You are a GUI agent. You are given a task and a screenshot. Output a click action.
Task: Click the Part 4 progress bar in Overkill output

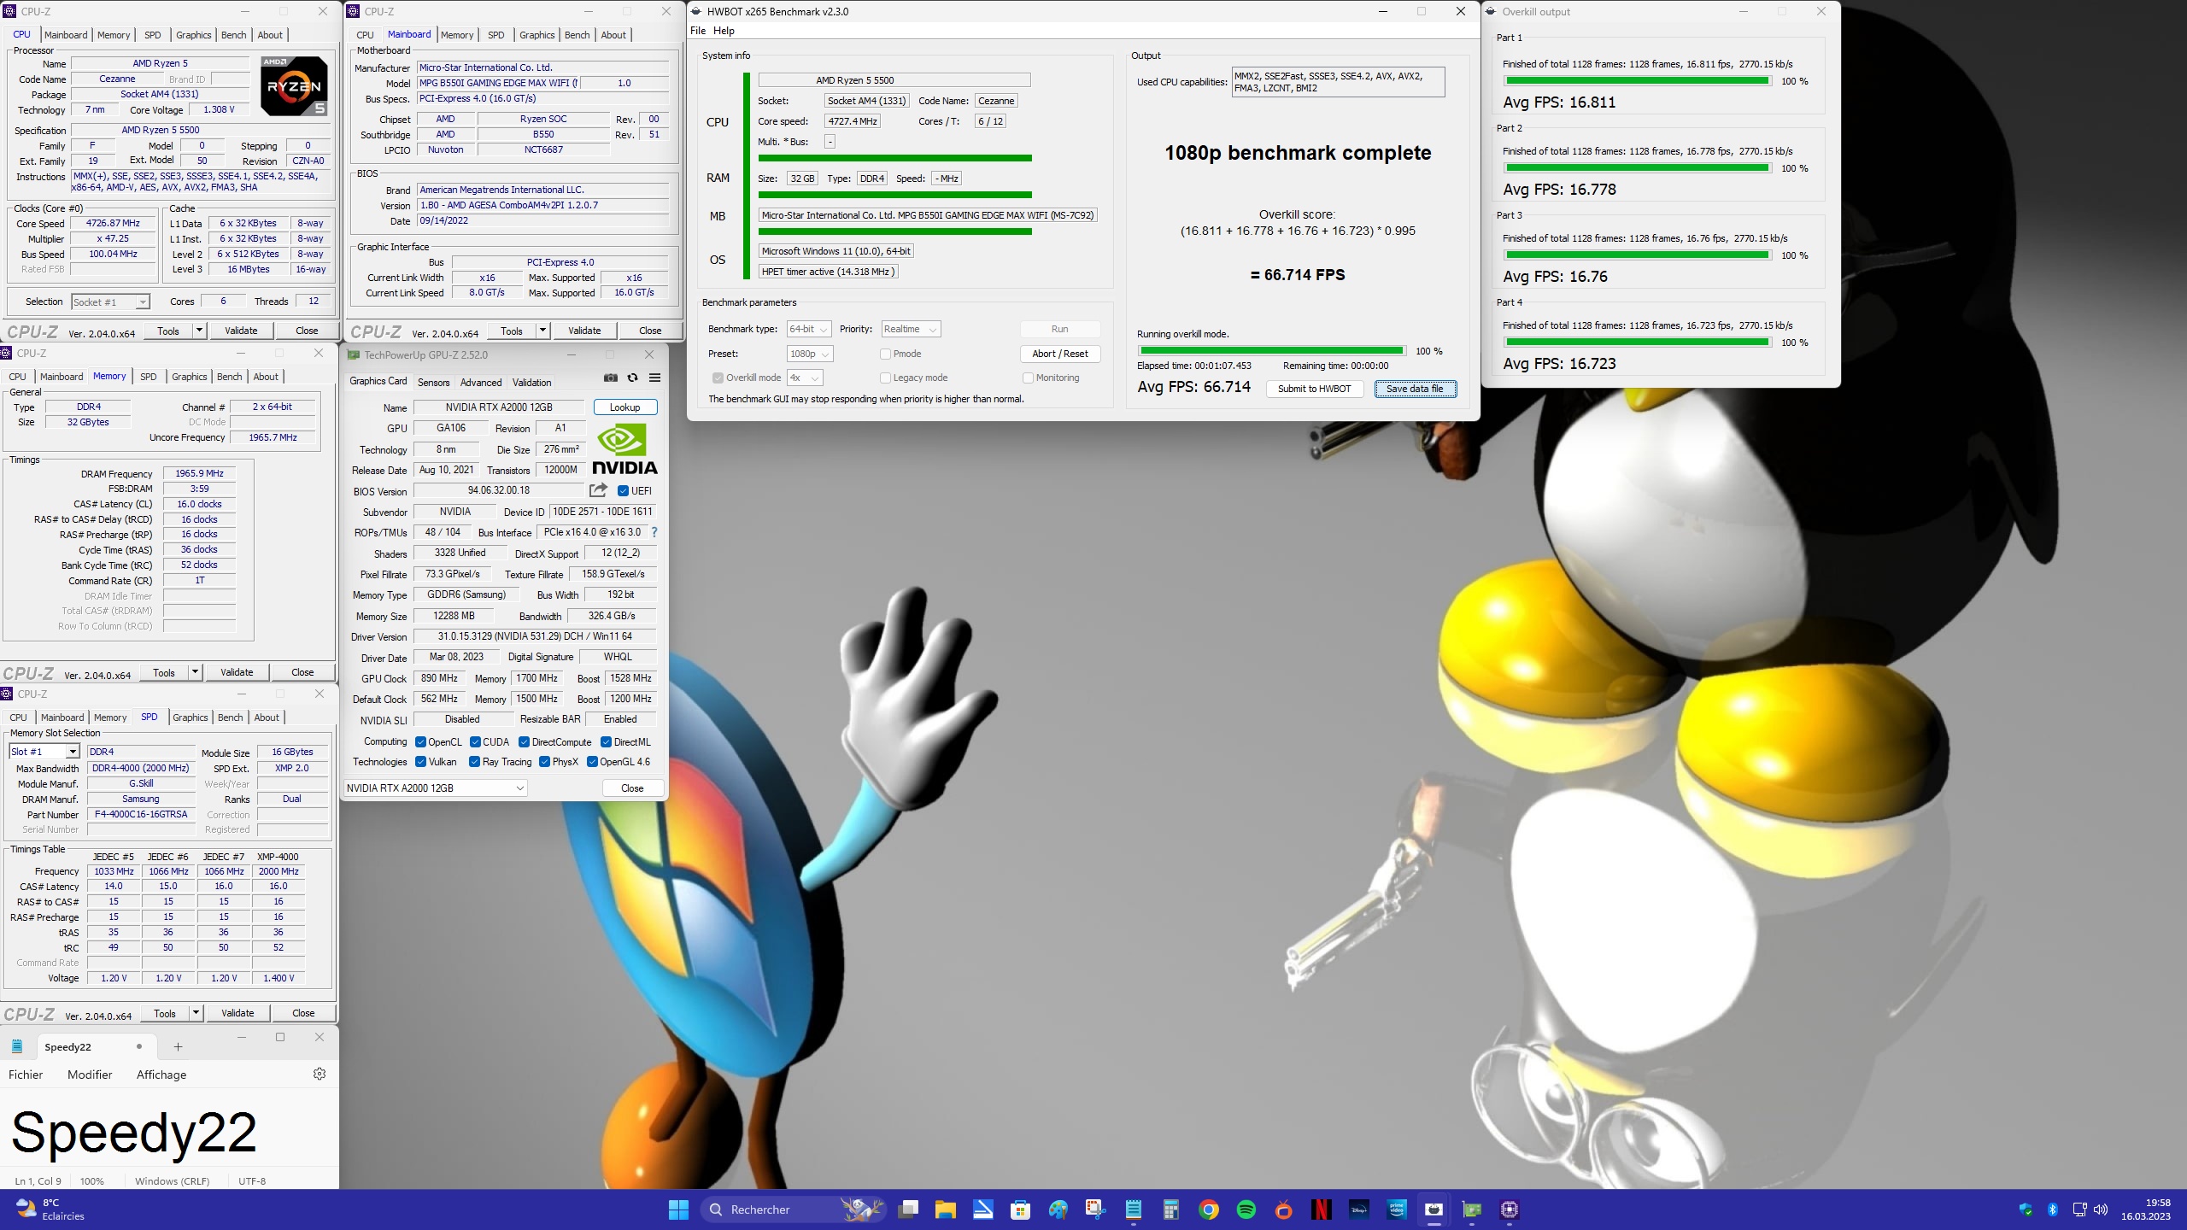point(1637,343)
